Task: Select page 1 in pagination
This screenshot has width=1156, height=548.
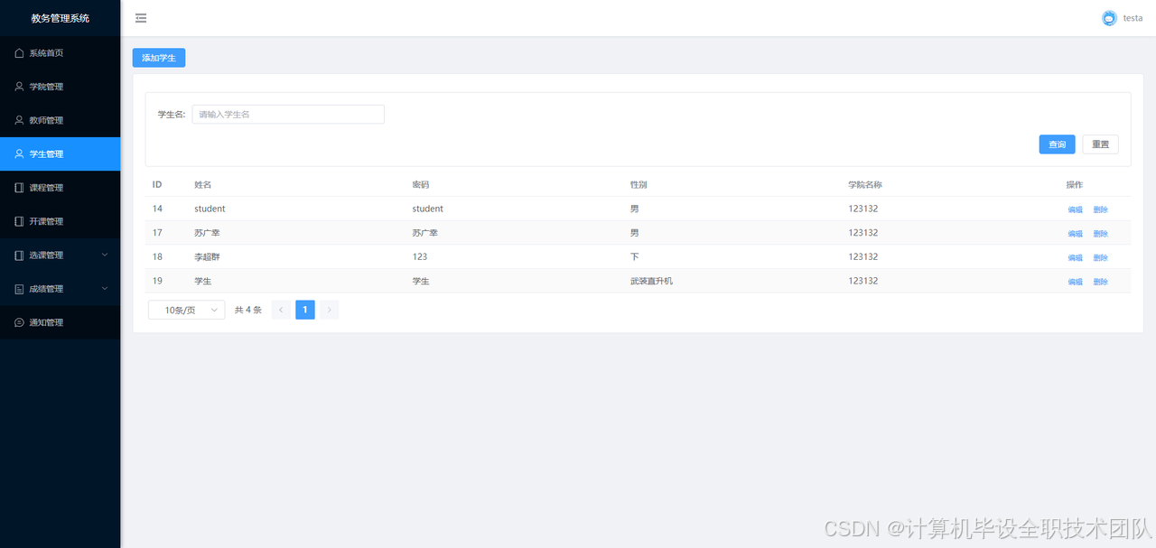Action: [x=305, y=310]
